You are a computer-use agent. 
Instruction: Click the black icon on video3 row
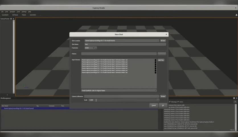[155, 64]
